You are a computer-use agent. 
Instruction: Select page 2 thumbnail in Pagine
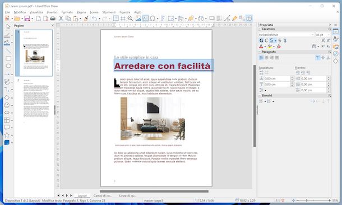pos(36,101)
